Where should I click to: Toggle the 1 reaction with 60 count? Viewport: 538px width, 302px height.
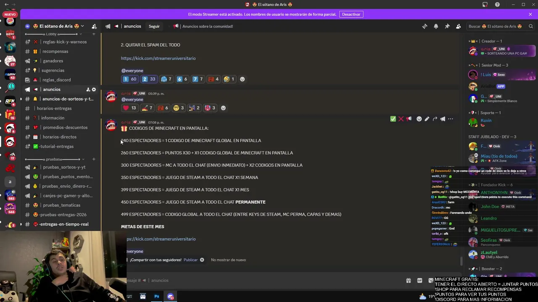[x=129, y=79]
